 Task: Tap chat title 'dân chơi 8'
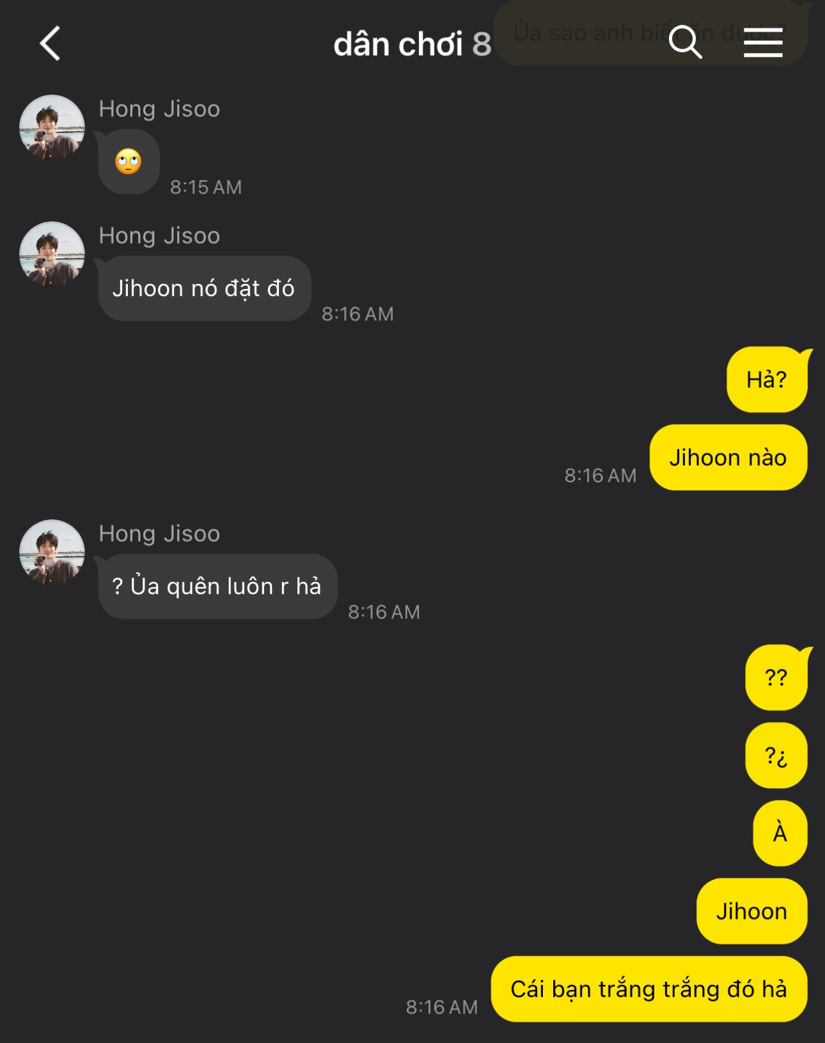point(412,44)
